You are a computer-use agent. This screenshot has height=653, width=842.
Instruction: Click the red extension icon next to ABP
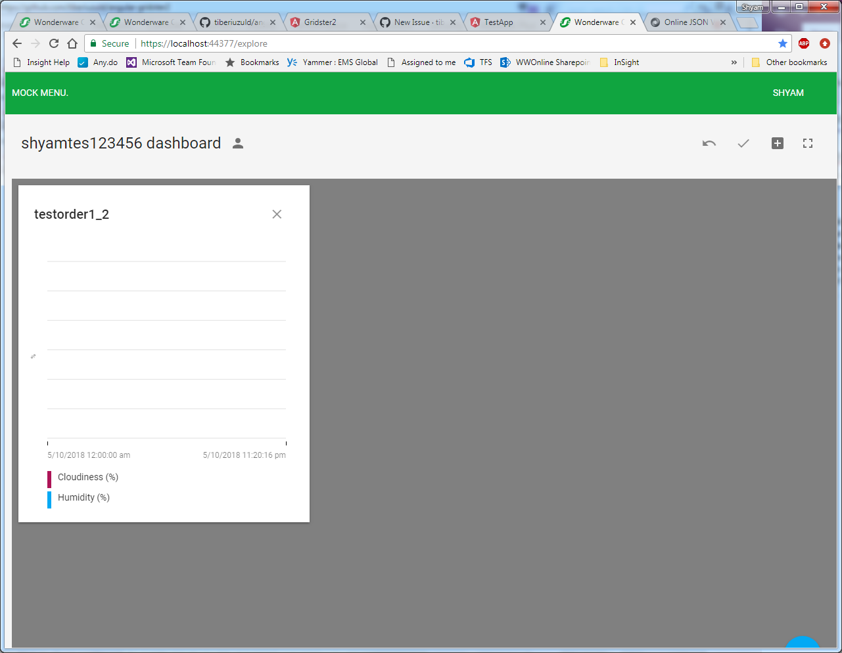point(825,43)
